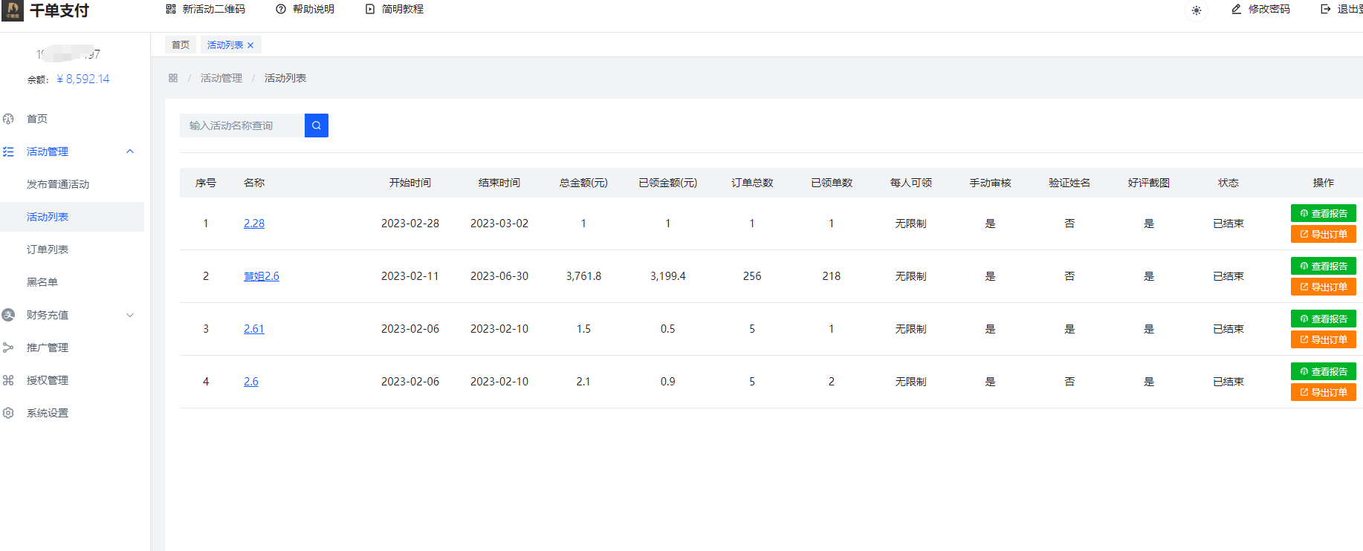1363x551 pixels.
Task: Click 导出订单 for activity 2.61
Action: (1324, 339)
